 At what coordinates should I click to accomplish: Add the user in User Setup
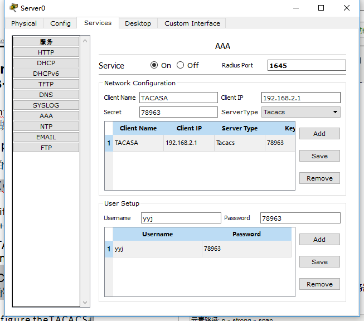click(x=319, y=240)
